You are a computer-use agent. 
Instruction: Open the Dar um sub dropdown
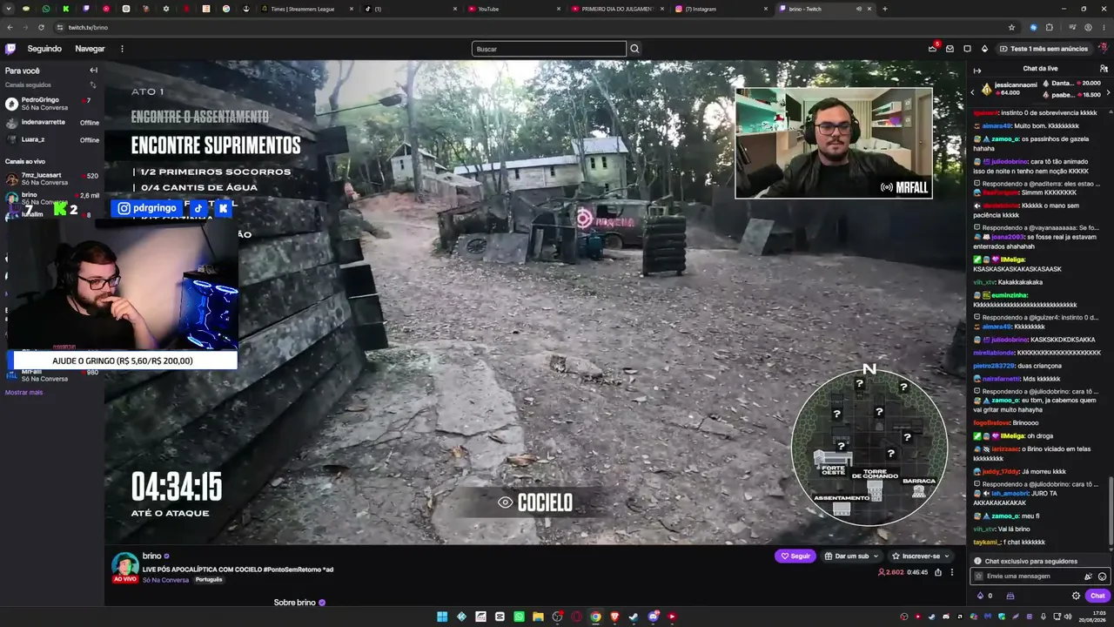(x=851, y=556)
